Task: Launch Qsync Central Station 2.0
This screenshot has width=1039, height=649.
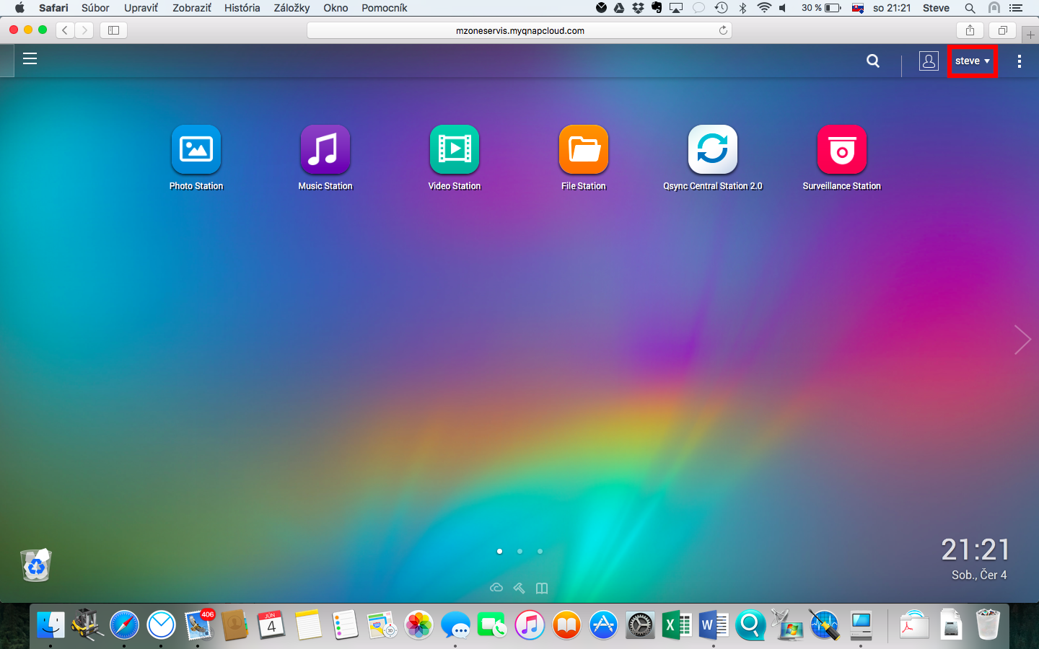Action: (x=712, y=149)
